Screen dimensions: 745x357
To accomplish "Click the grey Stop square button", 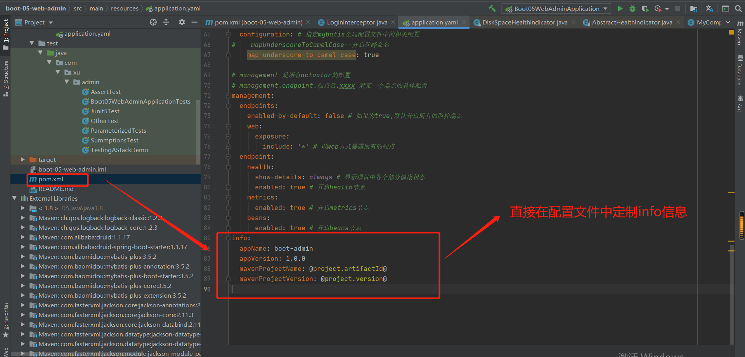I will [x=677, y=9].
